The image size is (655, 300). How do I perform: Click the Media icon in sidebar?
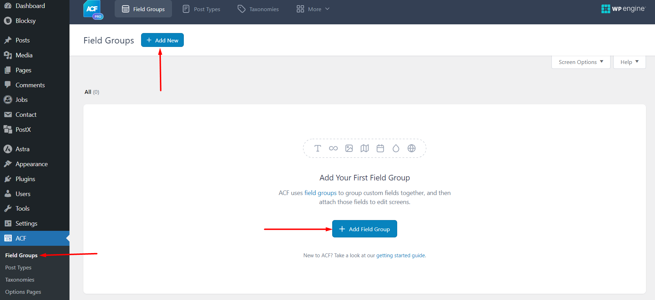point(8,55)
